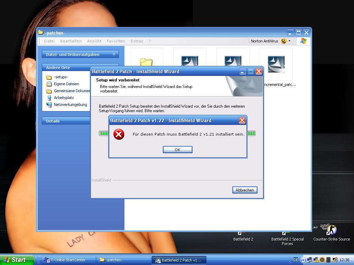Close the Patch v1.22 error dialog

[242, 120]
